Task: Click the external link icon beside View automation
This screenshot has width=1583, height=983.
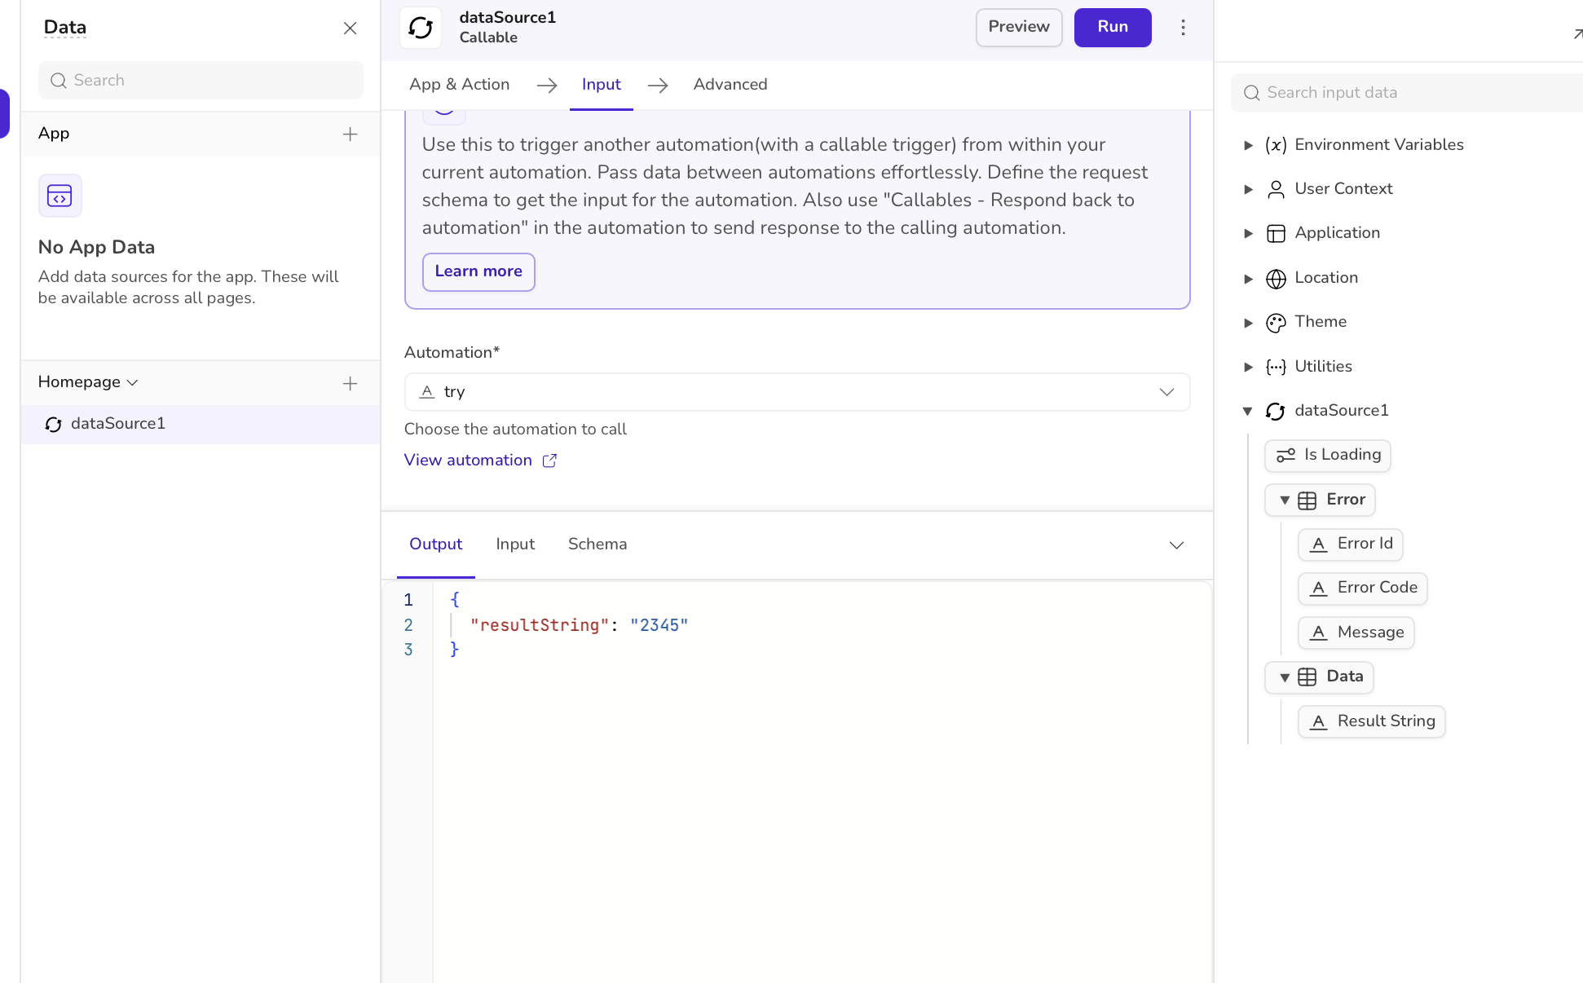Action: coord(549,461)
